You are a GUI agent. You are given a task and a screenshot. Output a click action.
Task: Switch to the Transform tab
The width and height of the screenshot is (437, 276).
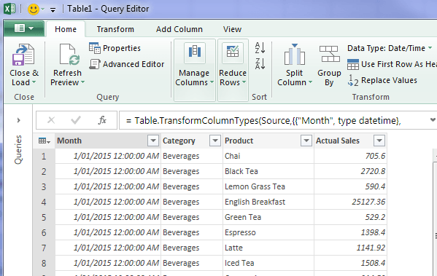115,29
